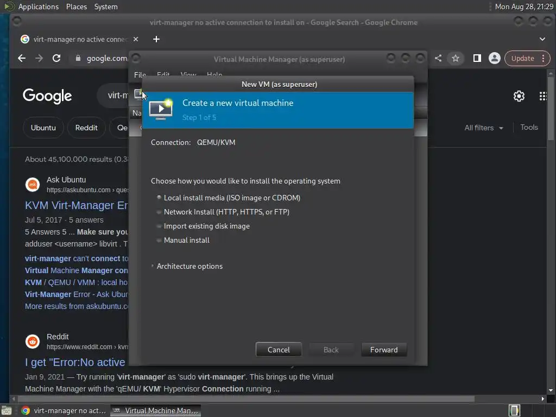The width and height of the screenshot is (556, 417).
Task: Open Chrome profile avatar
Action: pos(494,58)
